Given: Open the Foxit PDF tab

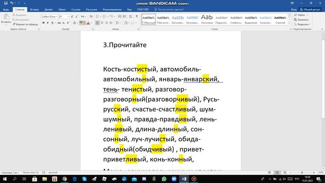Looking at the screenshot, I should pos(143,10).
